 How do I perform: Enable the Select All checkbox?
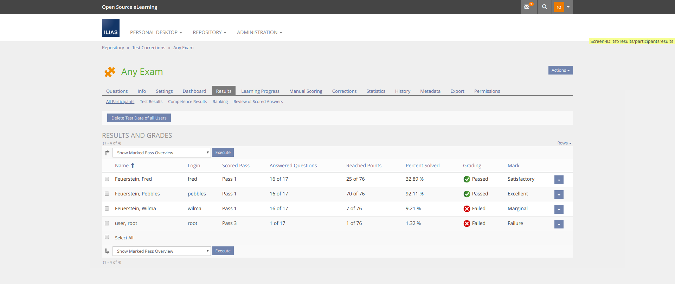[x=107, y=237]
